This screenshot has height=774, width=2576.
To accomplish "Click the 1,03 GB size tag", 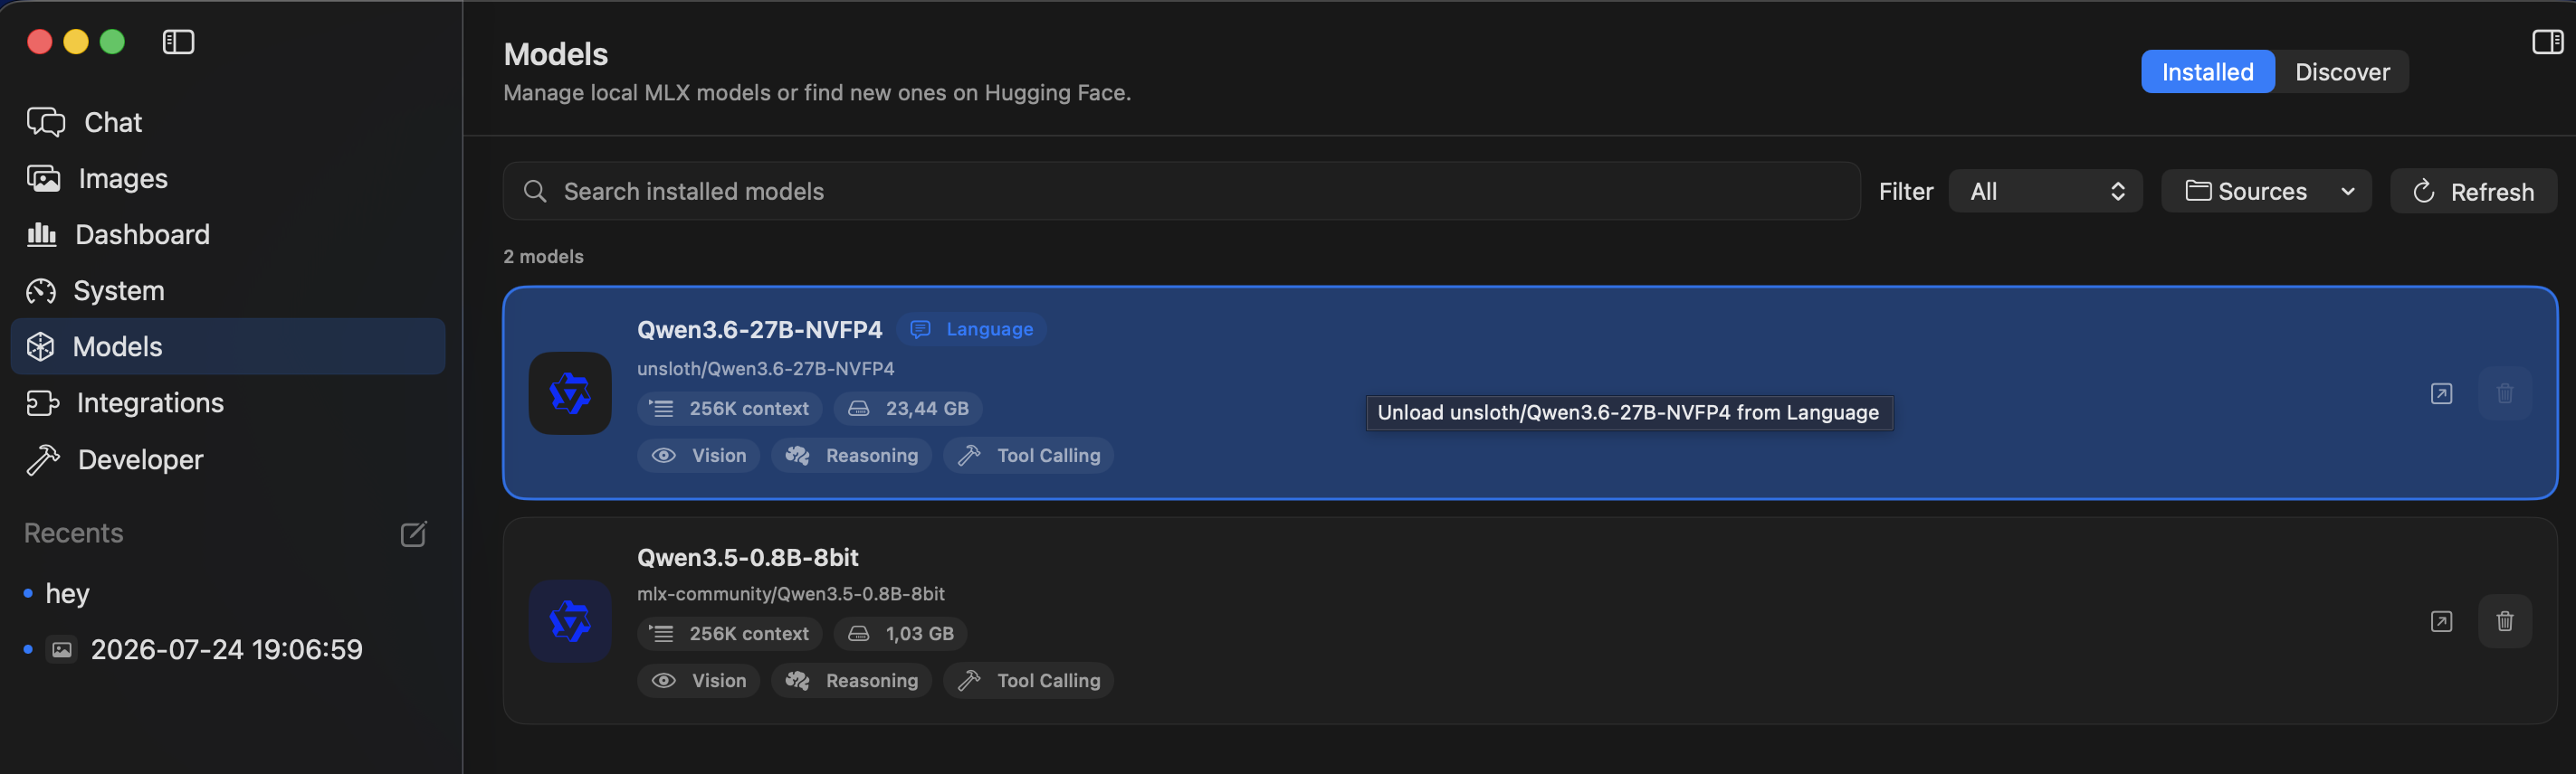I will 900,634.
